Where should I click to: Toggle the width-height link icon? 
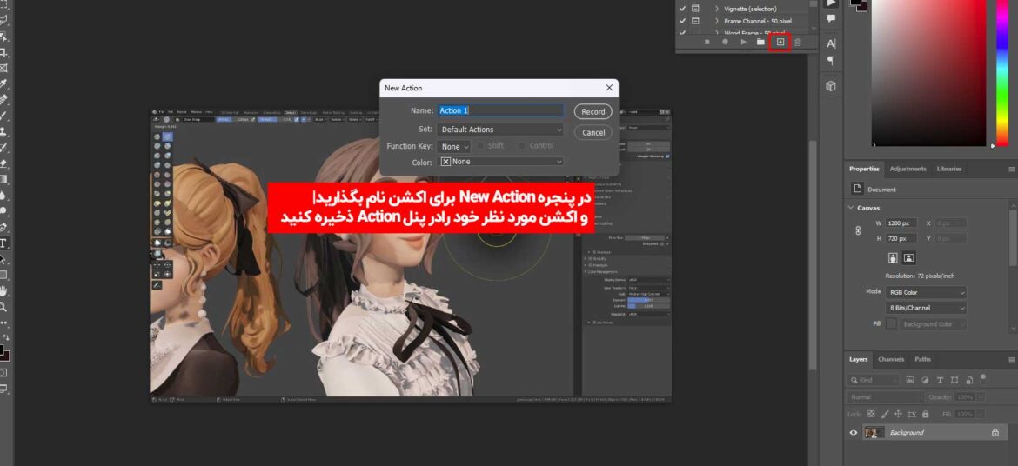point(858,230)
